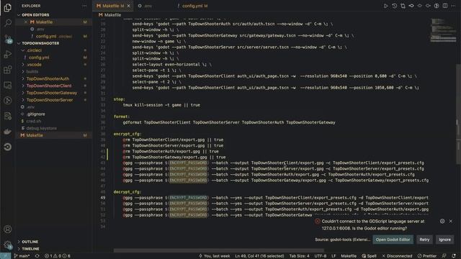Click the notifications bell in the status bar
461x259 pixels.
[454, 256]
